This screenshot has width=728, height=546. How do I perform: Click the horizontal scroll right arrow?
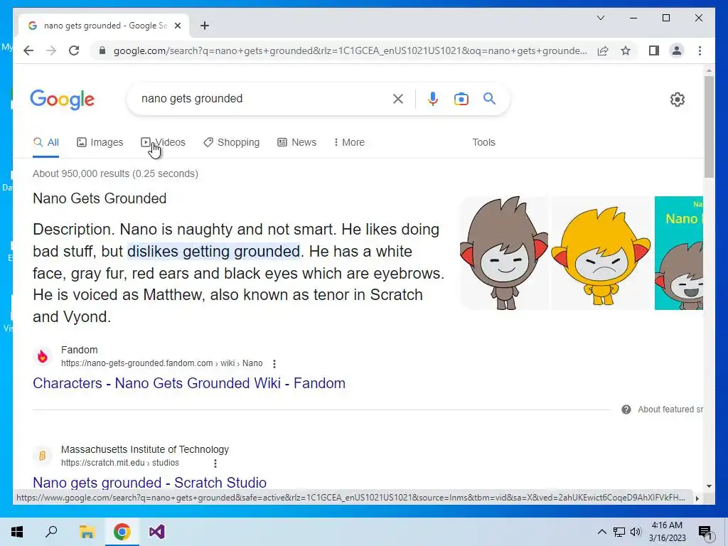(x=697, y=498)
